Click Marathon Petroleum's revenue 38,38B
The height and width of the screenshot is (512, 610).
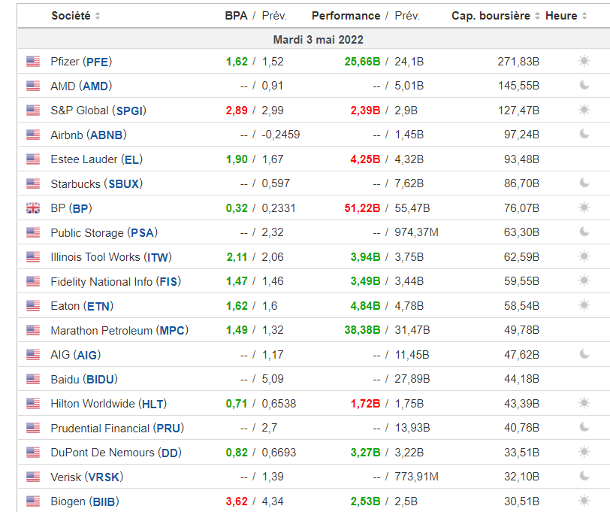click(362, 331)
